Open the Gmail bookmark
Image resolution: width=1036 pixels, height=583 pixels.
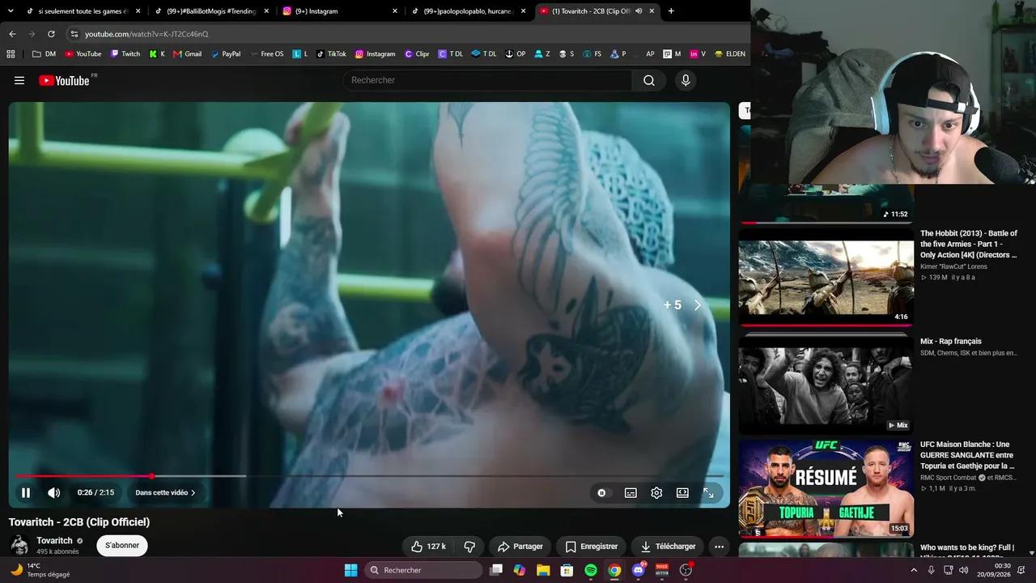point(187,54)
